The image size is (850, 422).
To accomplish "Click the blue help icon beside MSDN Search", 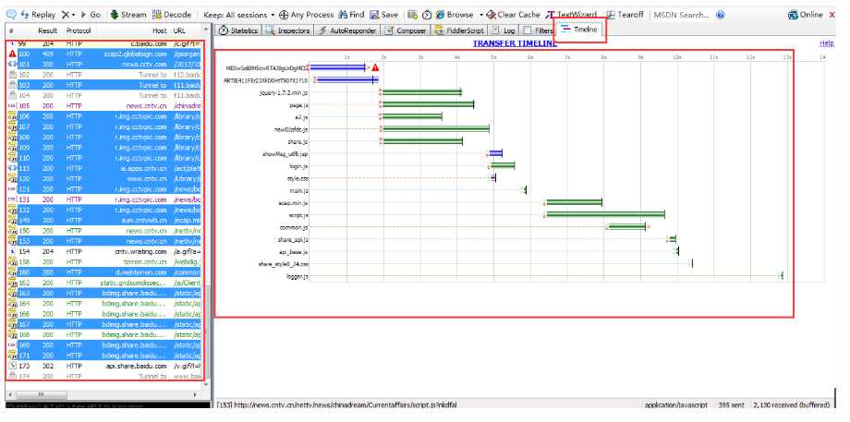I will (x=721, y=15).
